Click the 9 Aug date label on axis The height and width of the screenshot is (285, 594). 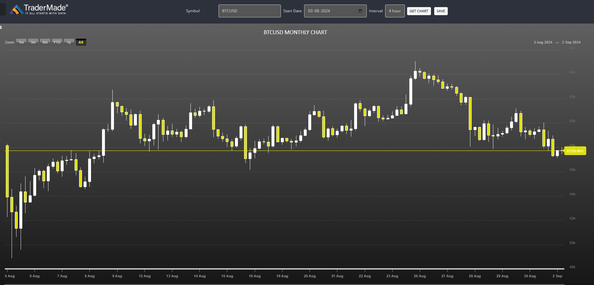pyautogui.click(x=117, y=276)
